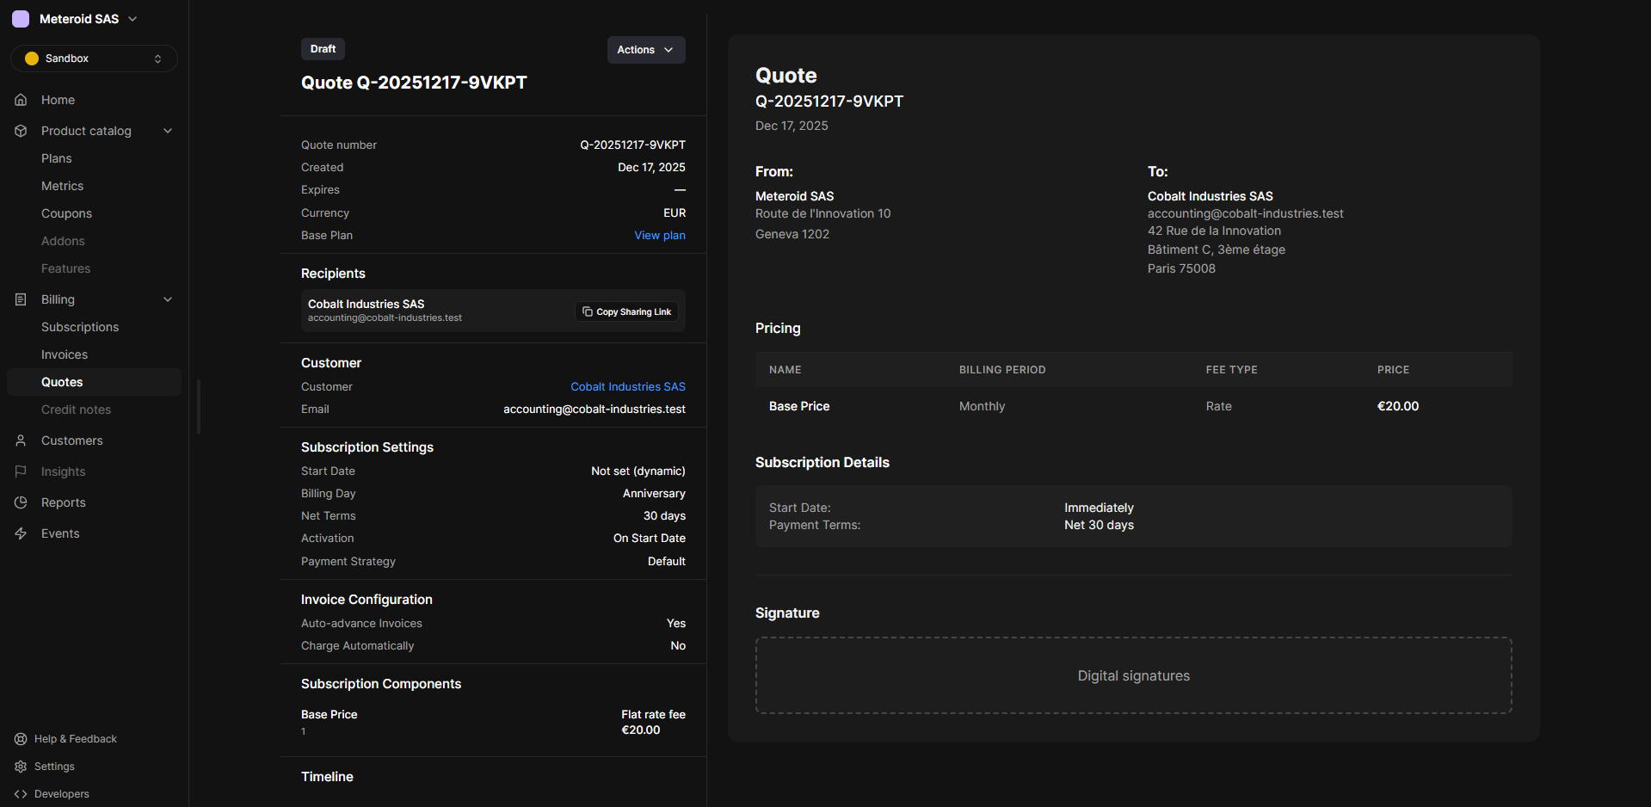Collapse the Billing section chevron

pos(168,299)
